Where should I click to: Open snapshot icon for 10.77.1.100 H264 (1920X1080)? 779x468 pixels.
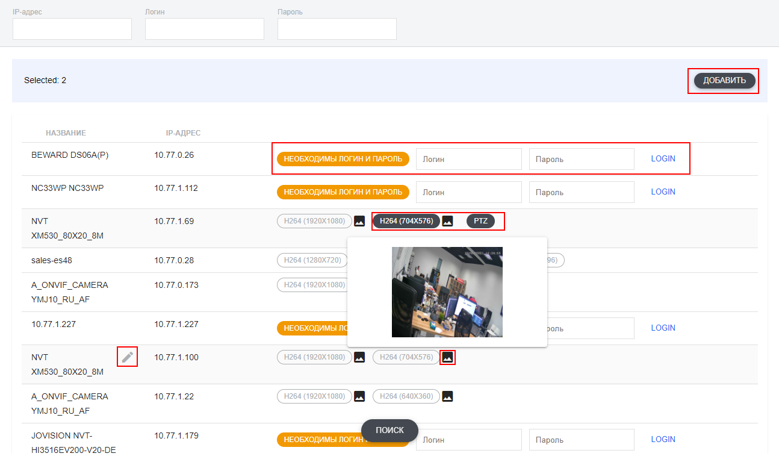(359, 357)
